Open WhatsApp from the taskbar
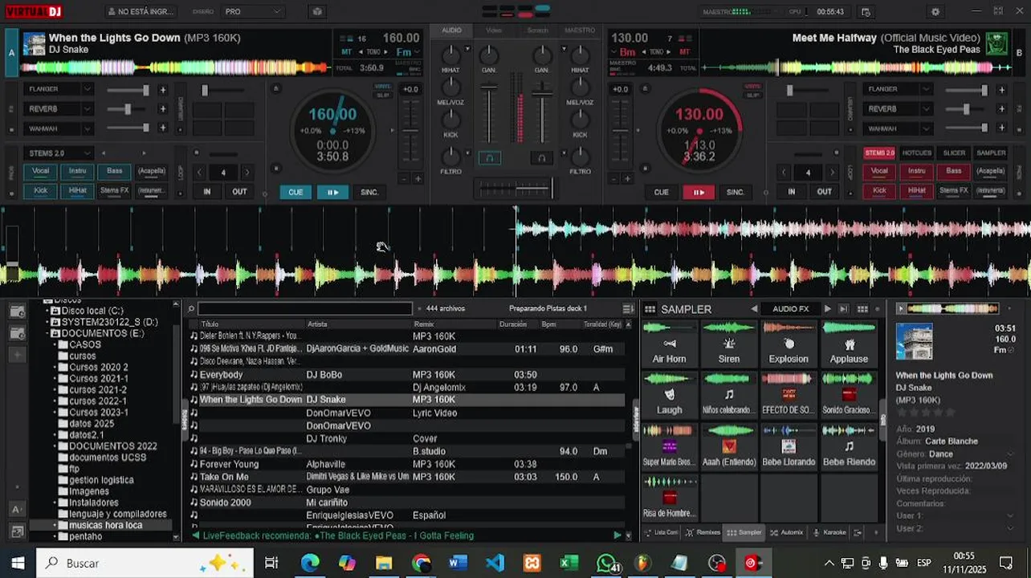Viewport: 1031px width, 578px height. tap(607, 563)
